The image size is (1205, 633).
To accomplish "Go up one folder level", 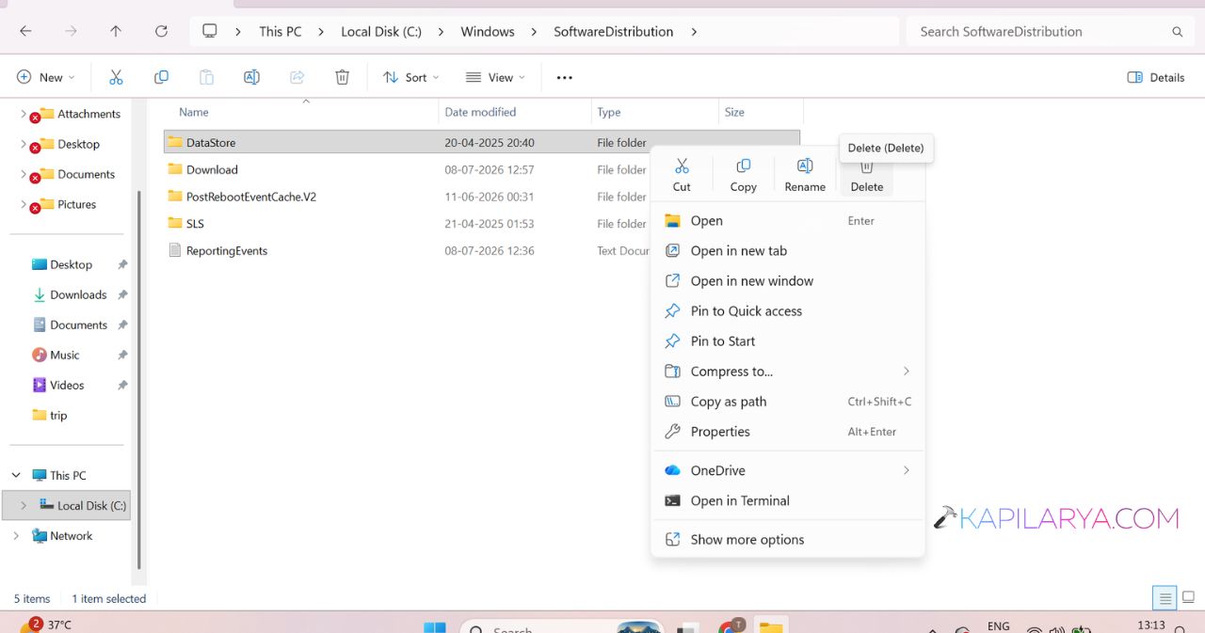I will coord(116,31).
